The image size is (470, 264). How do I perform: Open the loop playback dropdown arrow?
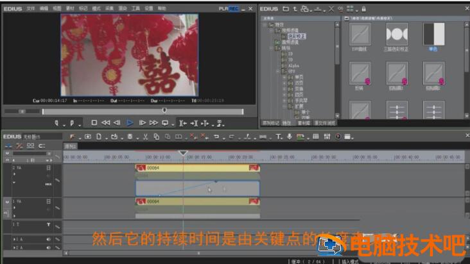coord(173,124)
